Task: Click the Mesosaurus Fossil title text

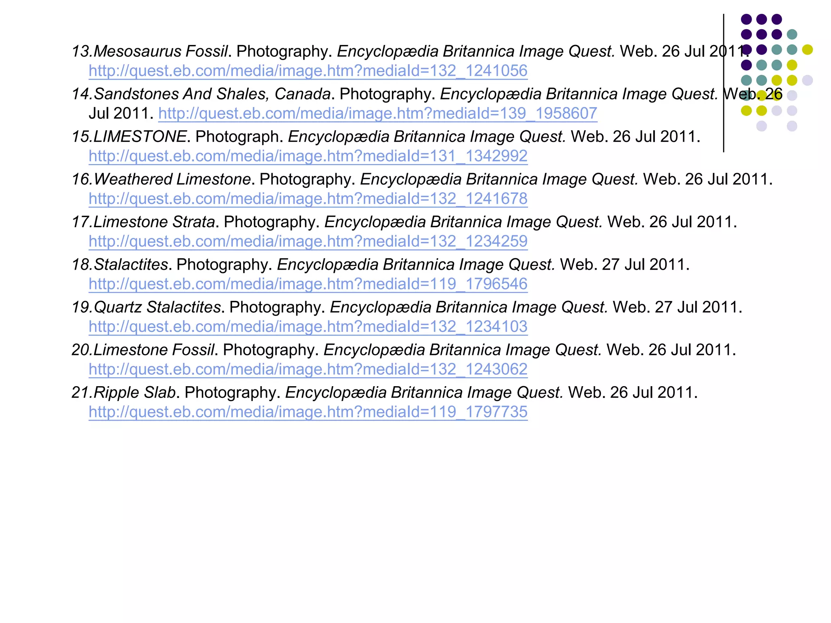Action: 160,52
